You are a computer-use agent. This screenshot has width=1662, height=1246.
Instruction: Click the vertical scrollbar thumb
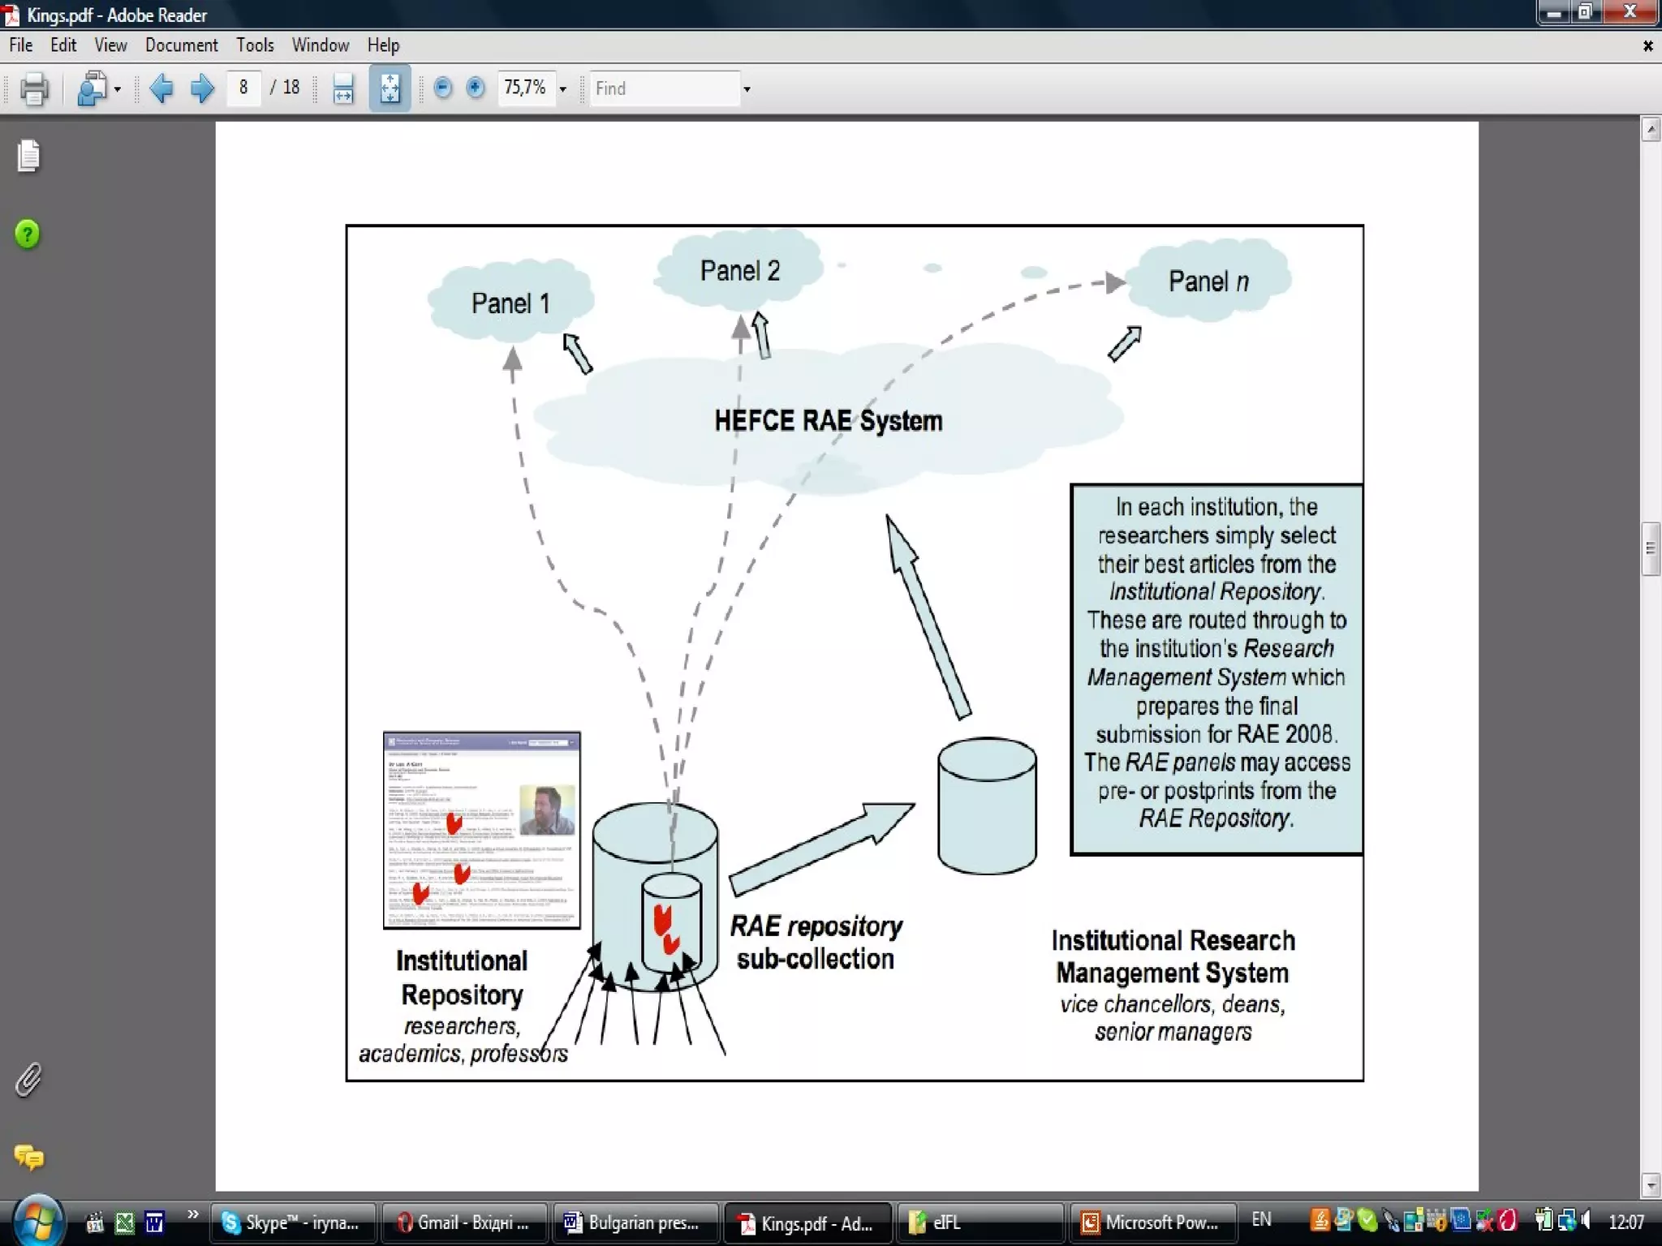(1650, 548)
